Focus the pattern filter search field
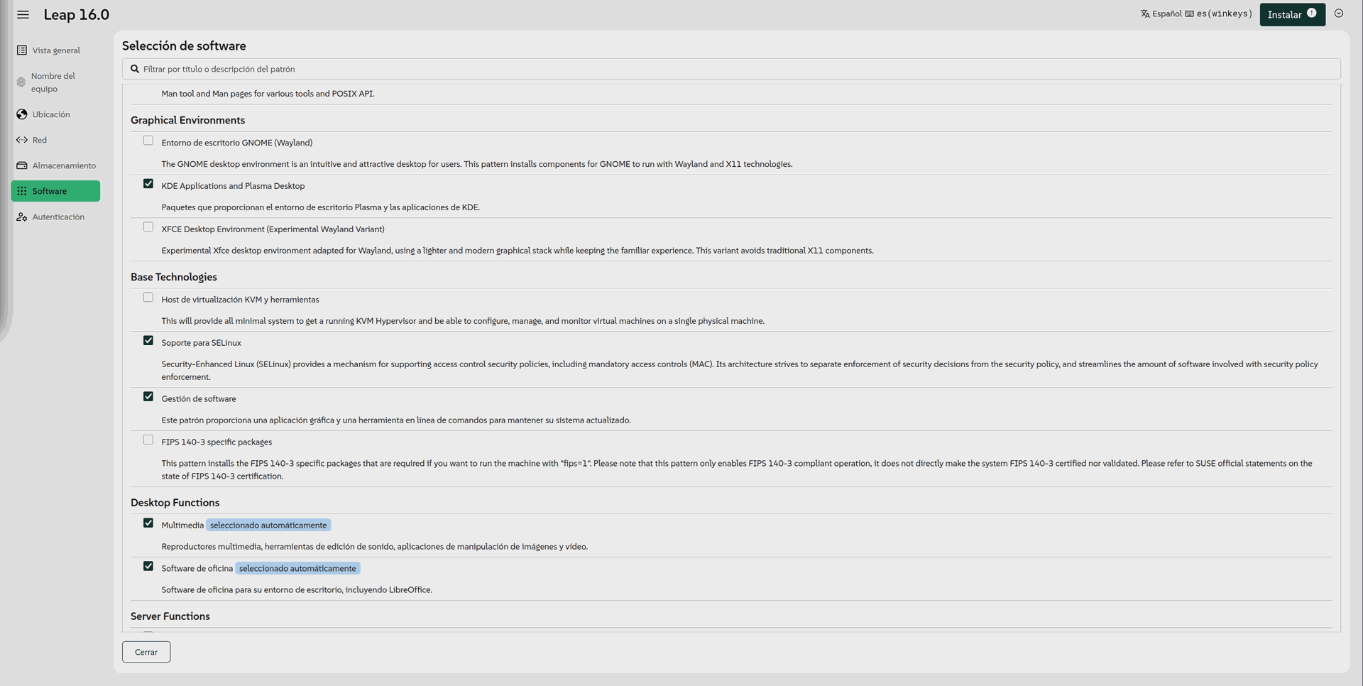Viewport: 1363px width, 686px height. [x=731, y=69]
